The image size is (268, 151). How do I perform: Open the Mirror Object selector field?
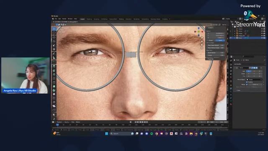click(x=254, y=80)
